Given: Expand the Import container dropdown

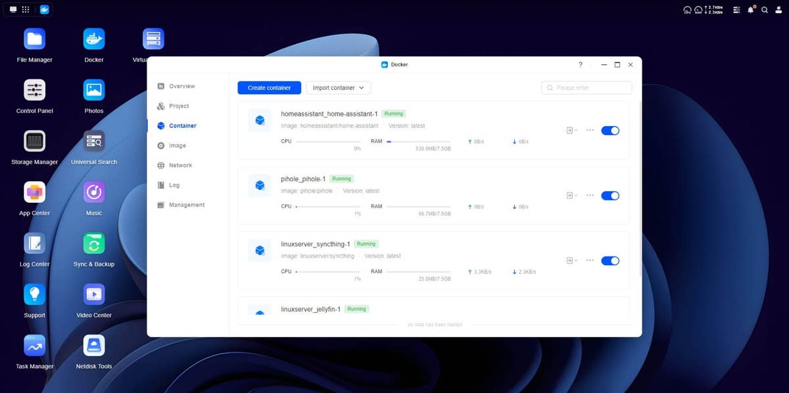Looking at the screenshot, I should 339,88.
